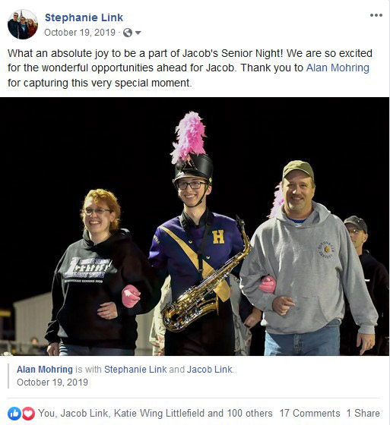Click the globe public privacy icon
Image resolution: width=390 pixels, height=425 pixels.
[x=128, y=33]
